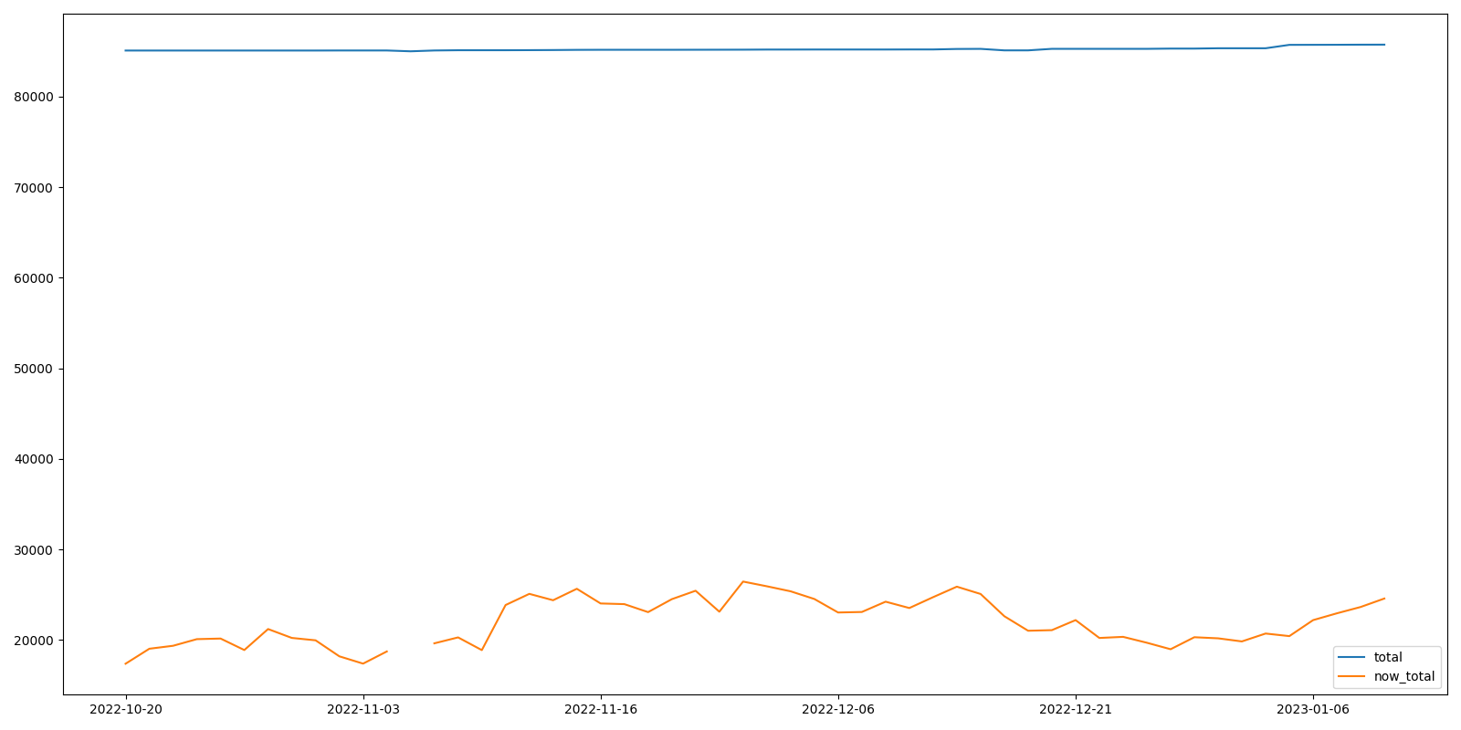Click x-axis date label 2022-11-03

363,709
